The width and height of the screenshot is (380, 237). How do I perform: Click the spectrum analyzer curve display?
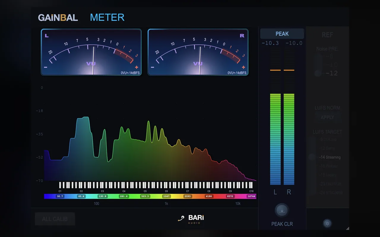[x=150, y=134]
